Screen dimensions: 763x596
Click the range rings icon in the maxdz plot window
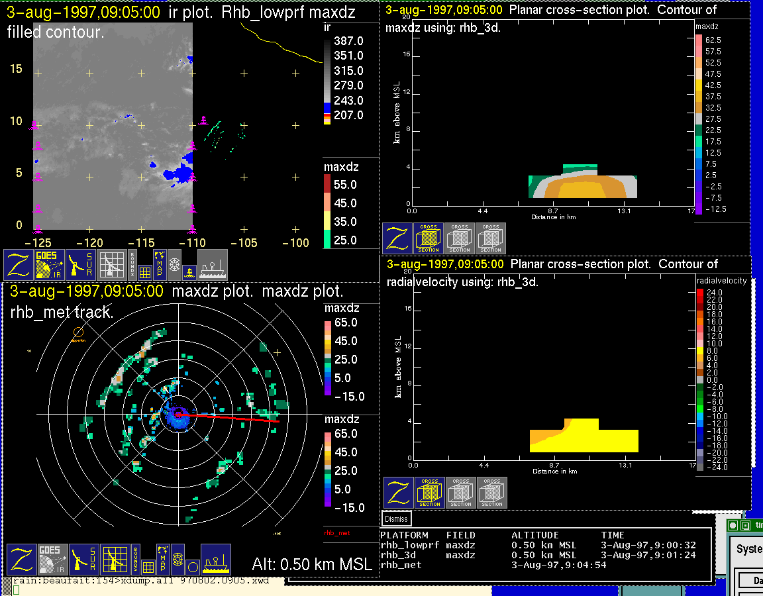pos(177,560)
